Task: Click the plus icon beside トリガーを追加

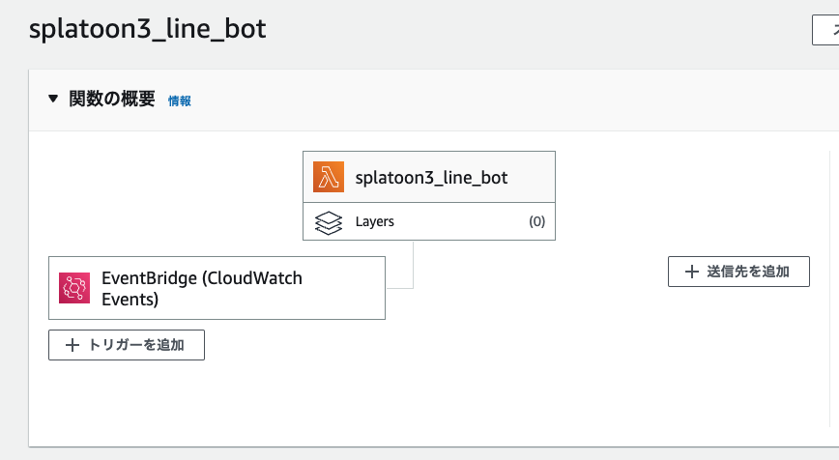Action: tap(72, 345)
